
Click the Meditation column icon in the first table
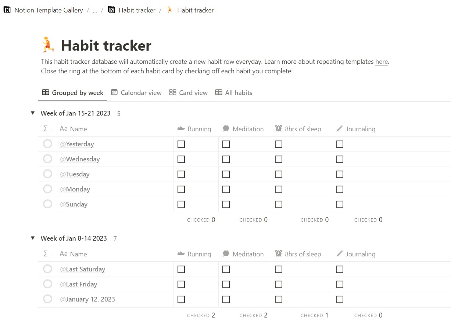tap(226, 129)
